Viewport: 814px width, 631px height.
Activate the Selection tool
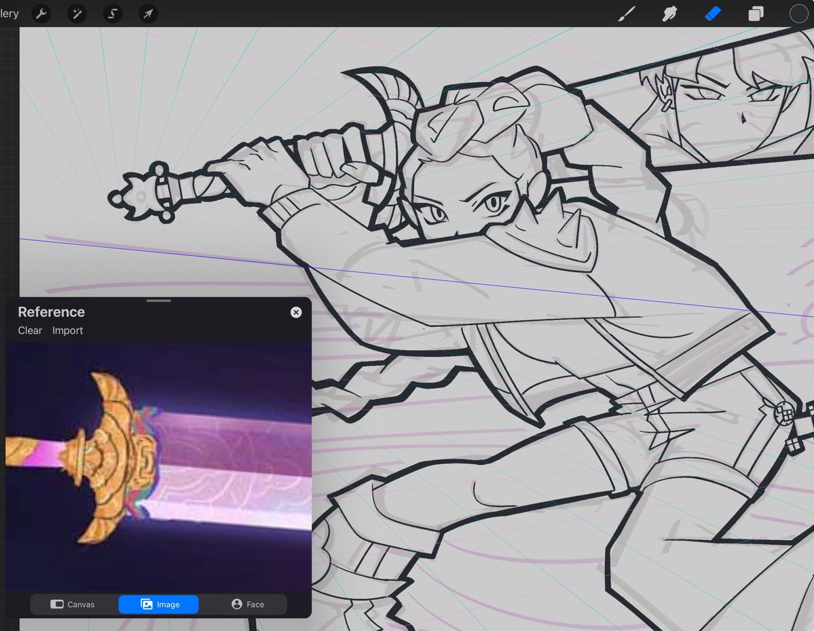coord(113,14)
